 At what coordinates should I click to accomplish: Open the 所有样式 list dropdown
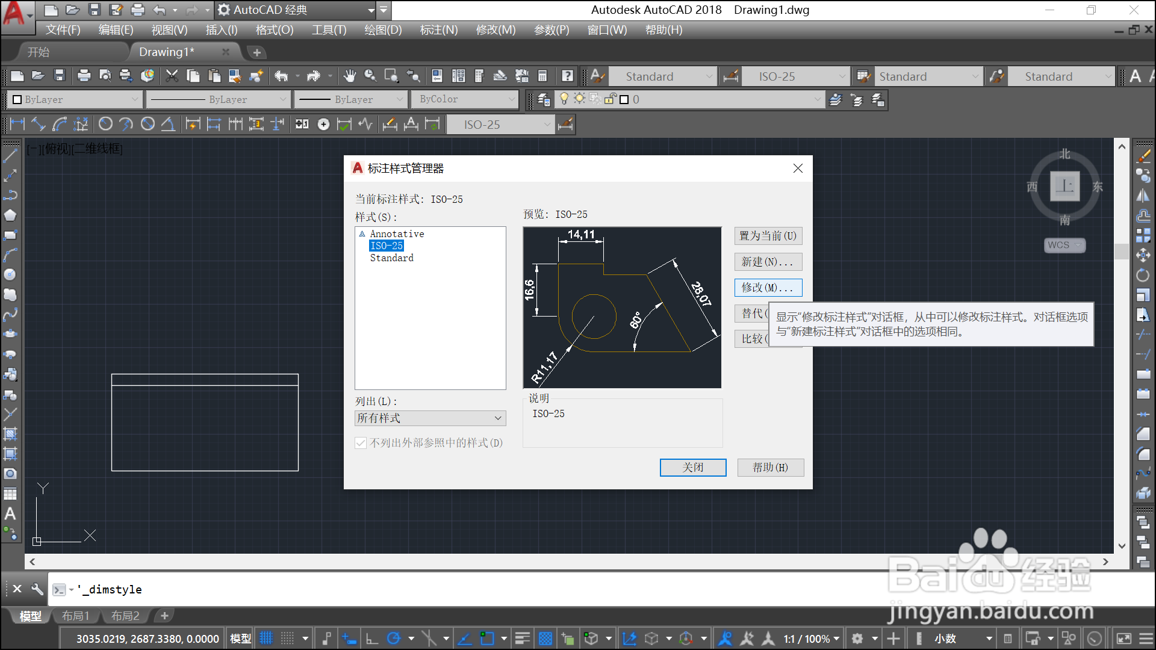pyautogui.click(x=430, y=418)
